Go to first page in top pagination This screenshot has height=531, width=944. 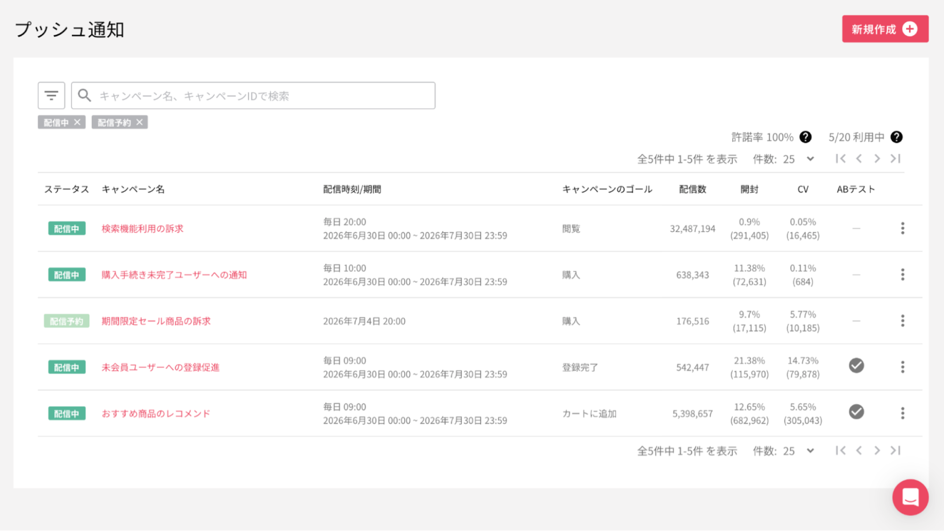(x=841, y=159)
